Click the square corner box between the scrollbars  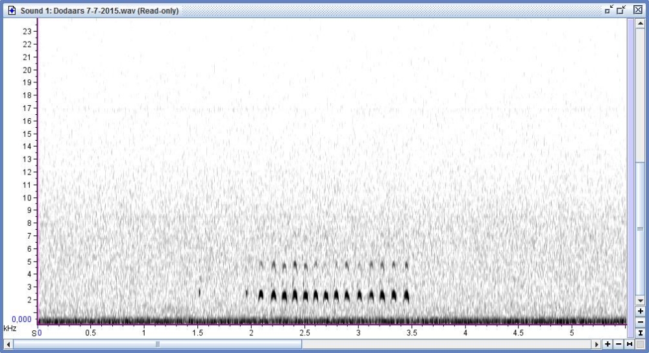click(641, 344)
